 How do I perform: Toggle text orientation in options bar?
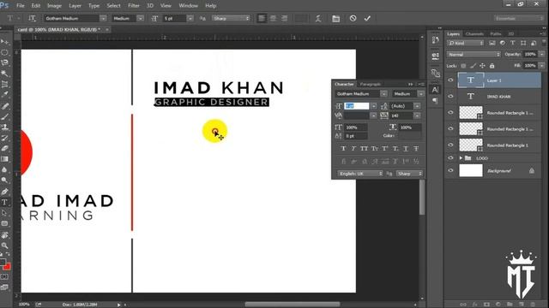pyautogui.click(x=32, y=18)
